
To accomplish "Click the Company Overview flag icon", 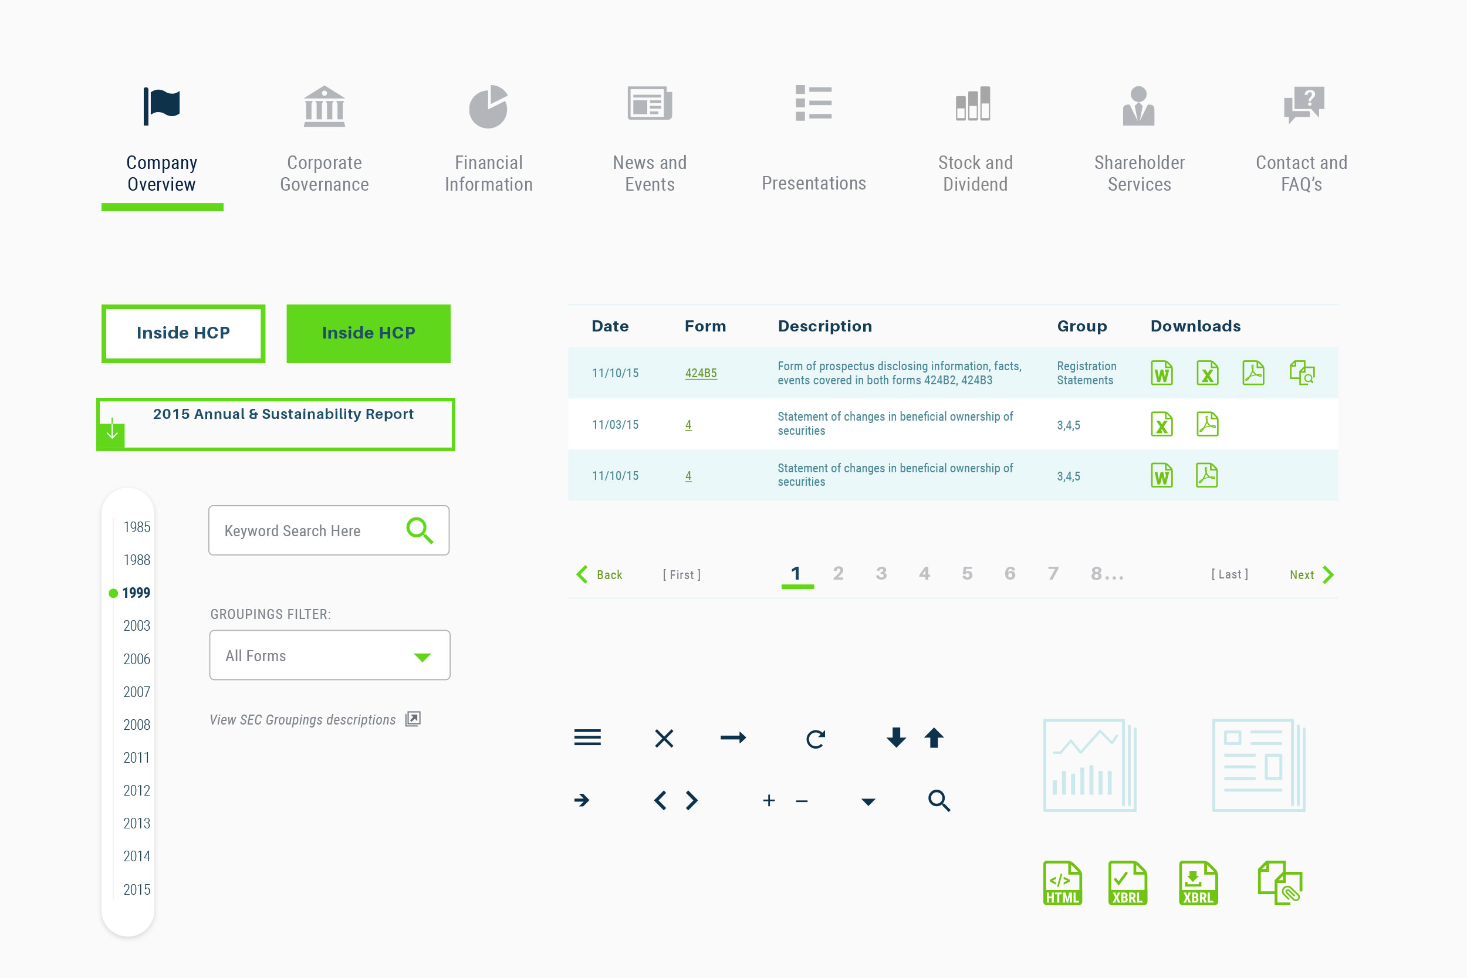I will click(x=161, y=107).
